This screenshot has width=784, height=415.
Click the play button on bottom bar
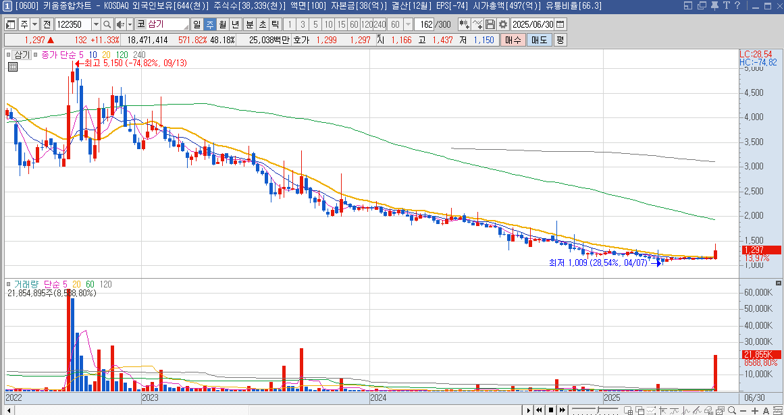529,410
